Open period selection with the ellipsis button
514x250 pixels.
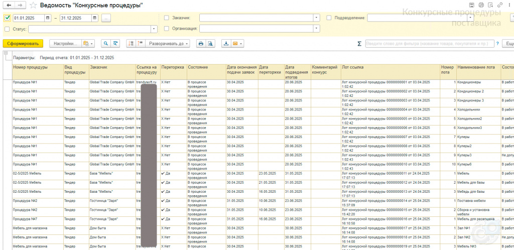click(105, 18)
